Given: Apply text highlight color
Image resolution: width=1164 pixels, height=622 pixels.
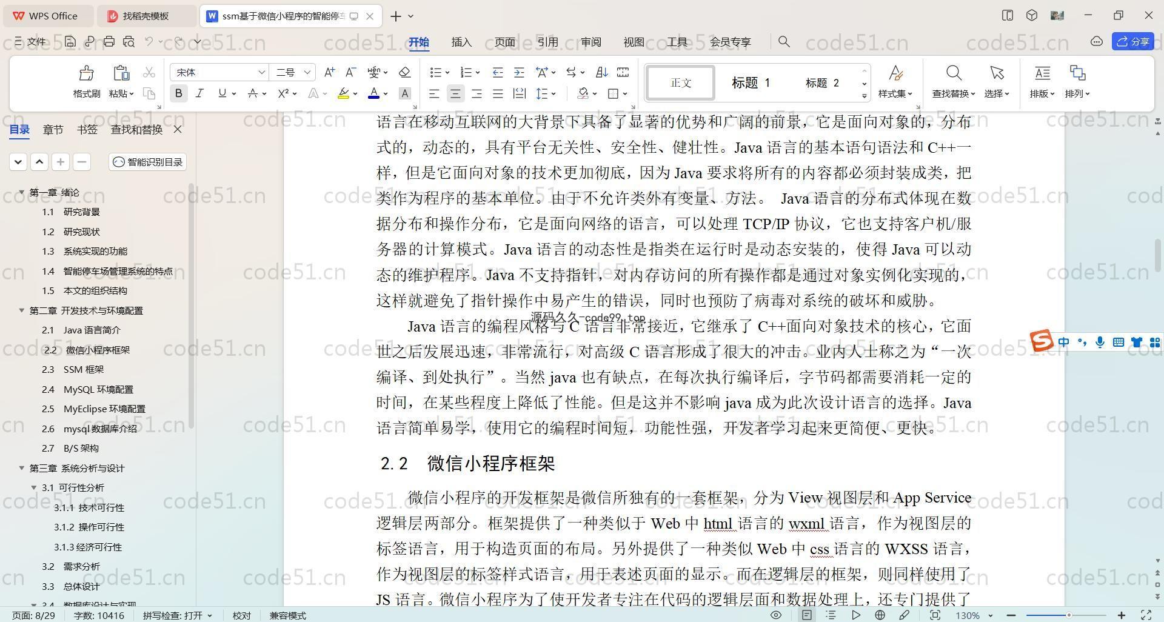Looking at the screenshot, I should (x=343, y=93).
